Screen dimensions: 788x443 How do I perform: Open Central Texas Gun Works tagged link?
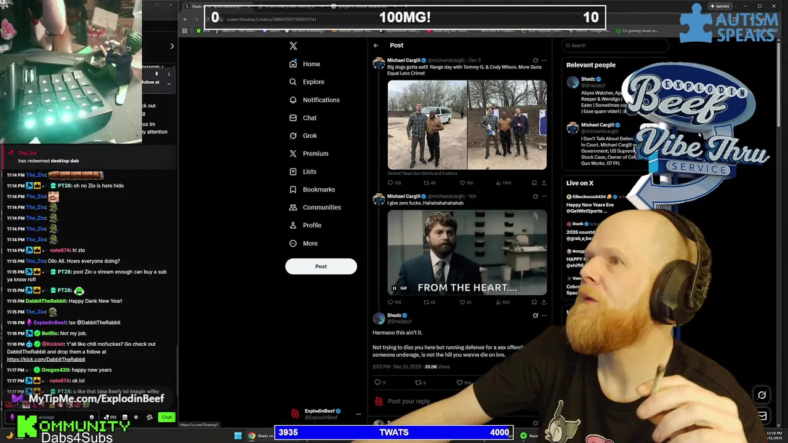point(422,174)
